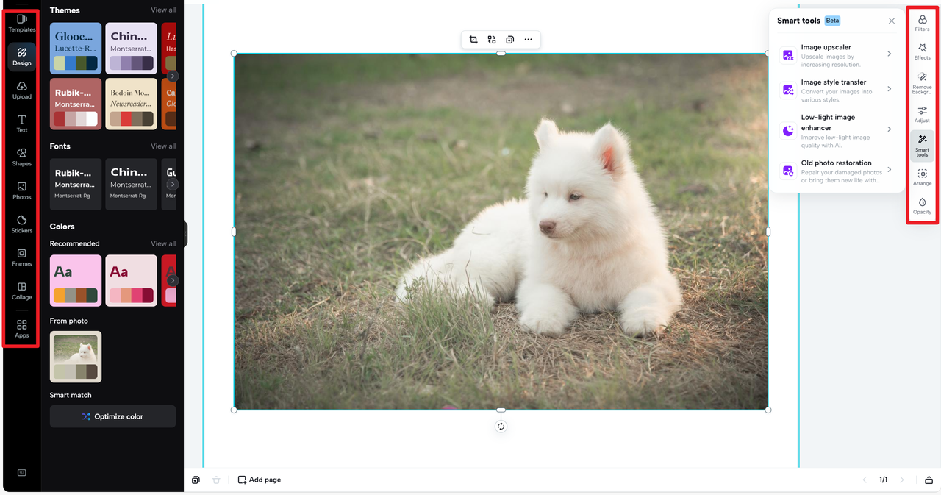Apply the Rubik Montserrat red theme card
This screenshot has width=941, height=495.
tap(76, 104)
